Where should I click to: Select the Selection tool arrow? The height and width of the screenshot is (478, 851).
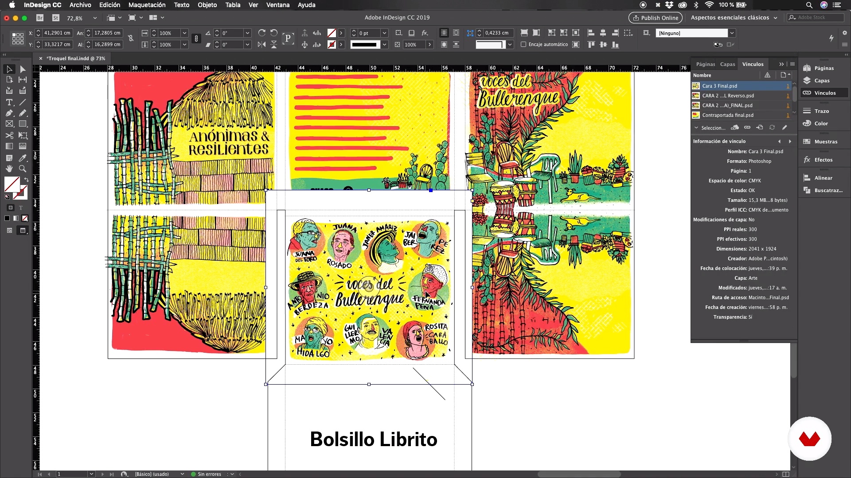[9, 69]
